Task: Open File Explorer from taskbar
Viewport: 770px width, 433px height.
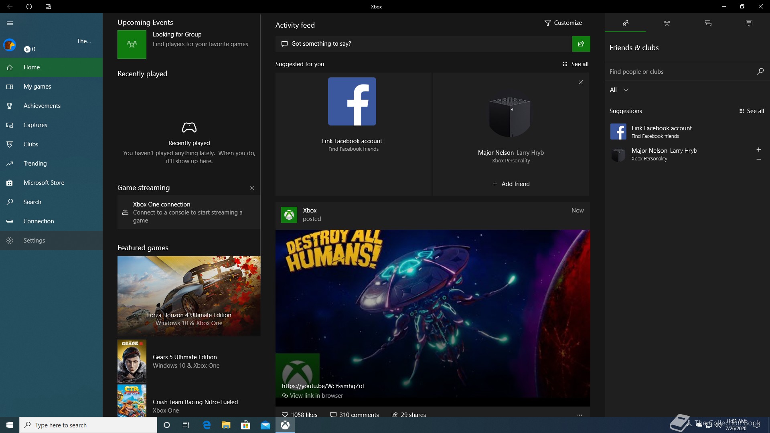Action: coord(226,425)
